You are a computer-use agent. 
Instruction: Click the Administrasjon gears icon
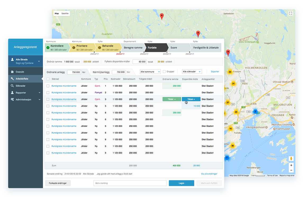coord(12,99)
